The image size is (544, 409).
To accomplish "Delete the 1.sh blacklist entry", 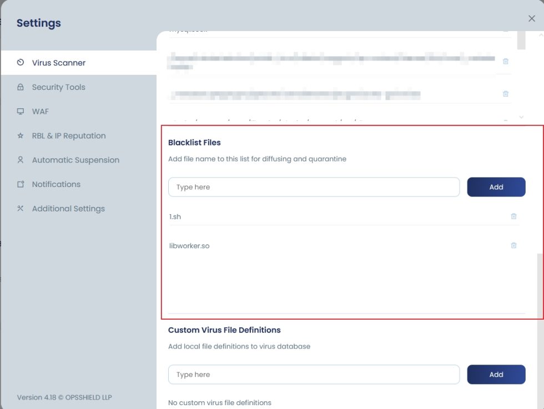I will point(513,216).
